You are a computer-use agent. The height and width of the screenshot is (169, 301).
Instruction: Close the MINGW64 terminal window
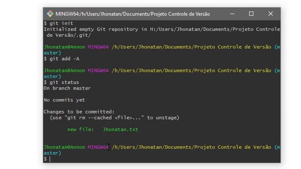pyautogui.click(x=270, y=14)
